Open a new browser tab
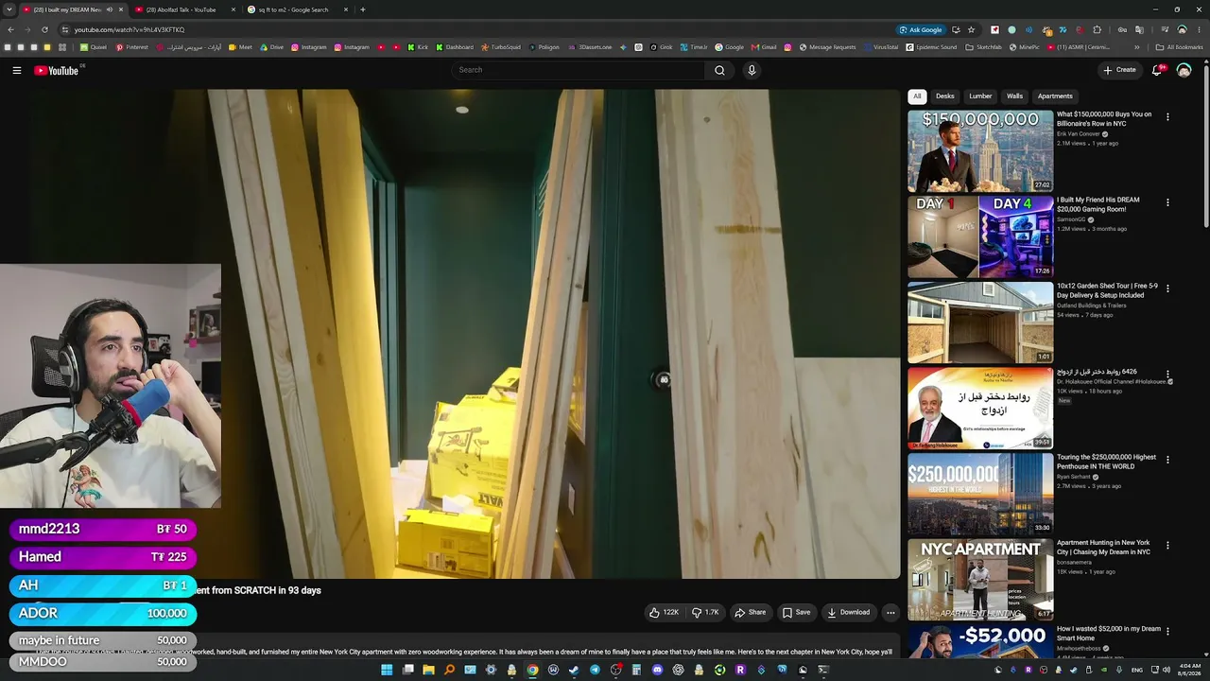1210x681 pixels. point(363,9)
